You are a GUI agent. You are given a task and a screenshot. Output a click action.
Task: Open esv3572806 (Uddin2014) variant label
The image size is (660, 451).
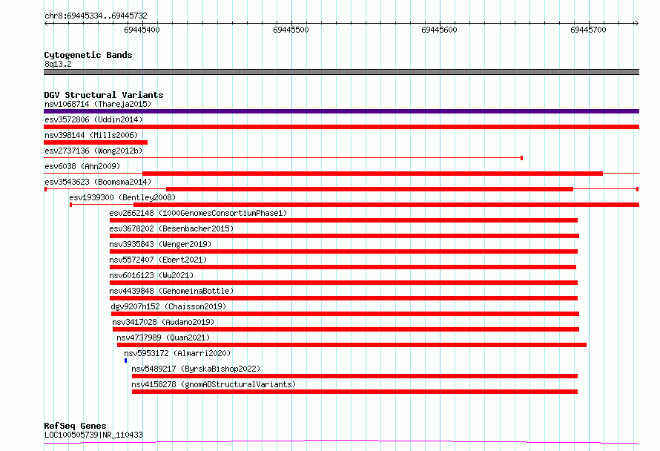(x=93, y=119)
